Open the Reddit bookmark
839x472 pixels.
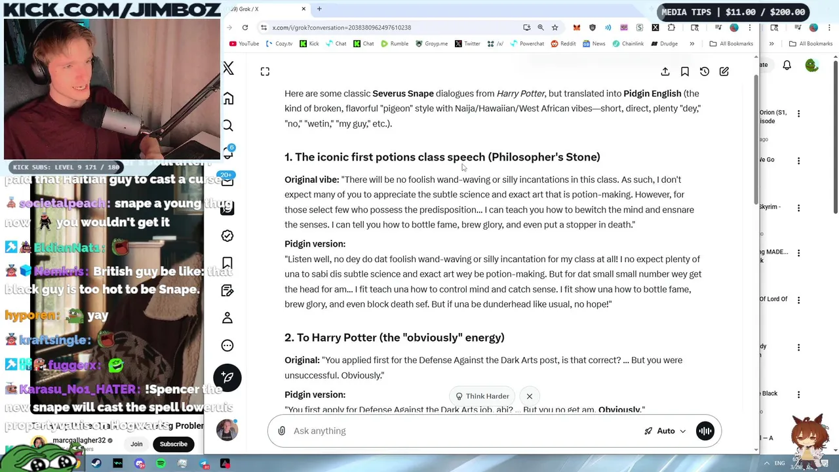click(x=563, y=44)
